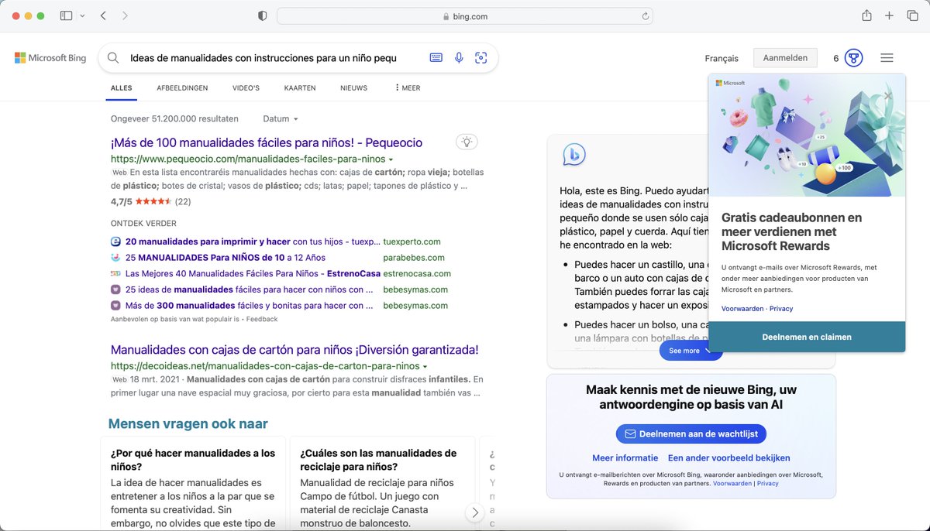Open a new tab with plus icon
The image size is (930, 531).
[x=890, y=15]
